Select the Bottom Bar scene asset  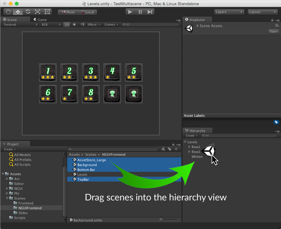coord(124,170)
